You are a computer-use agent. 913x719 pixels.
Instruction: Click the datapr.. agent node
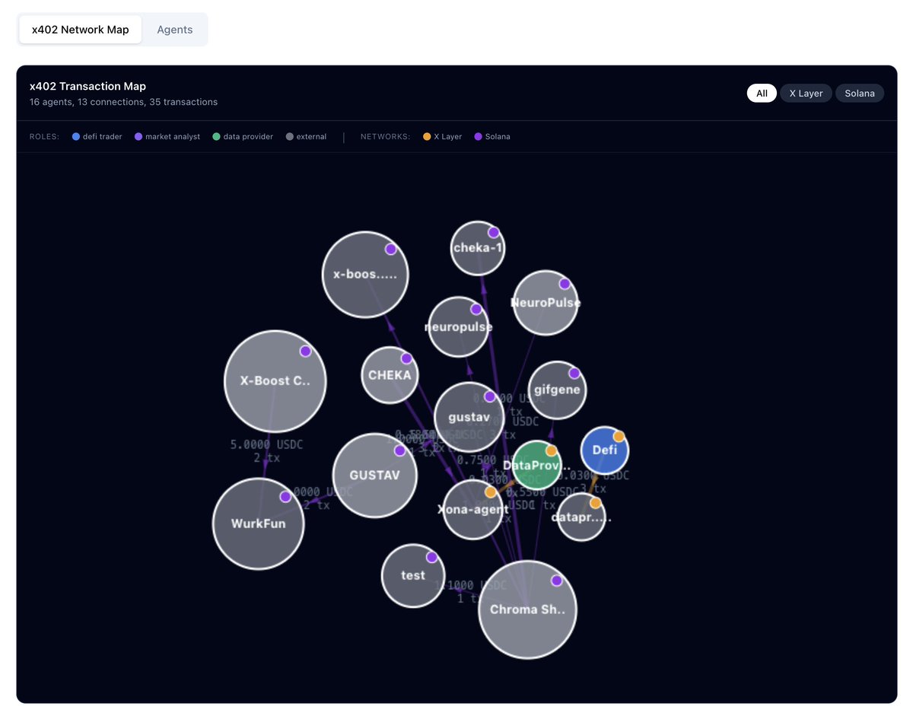(582, 517)
